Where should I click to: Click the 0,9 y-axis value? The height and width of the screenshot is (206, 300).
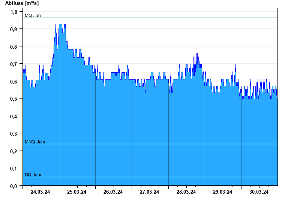[14, 29]
